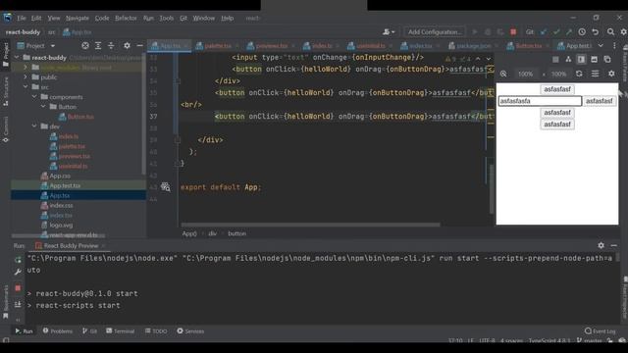Click Scroll to End icon in Run panel
The width and height of the screenshot is (628, 353).
coord(18,305)
